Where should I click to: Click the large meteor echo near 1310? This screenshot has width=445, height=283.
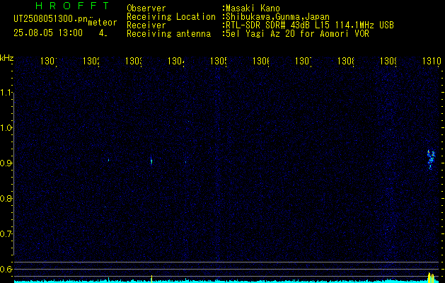pyautogui.click(x=431, y=159)
